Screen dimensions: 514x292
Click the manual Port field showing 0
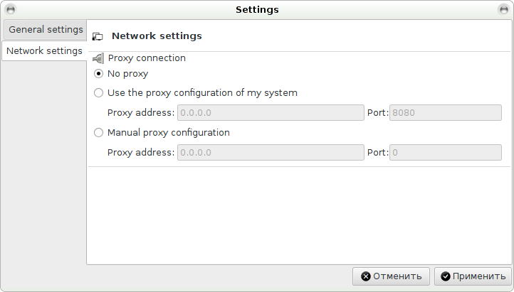[x=445, y=152]
